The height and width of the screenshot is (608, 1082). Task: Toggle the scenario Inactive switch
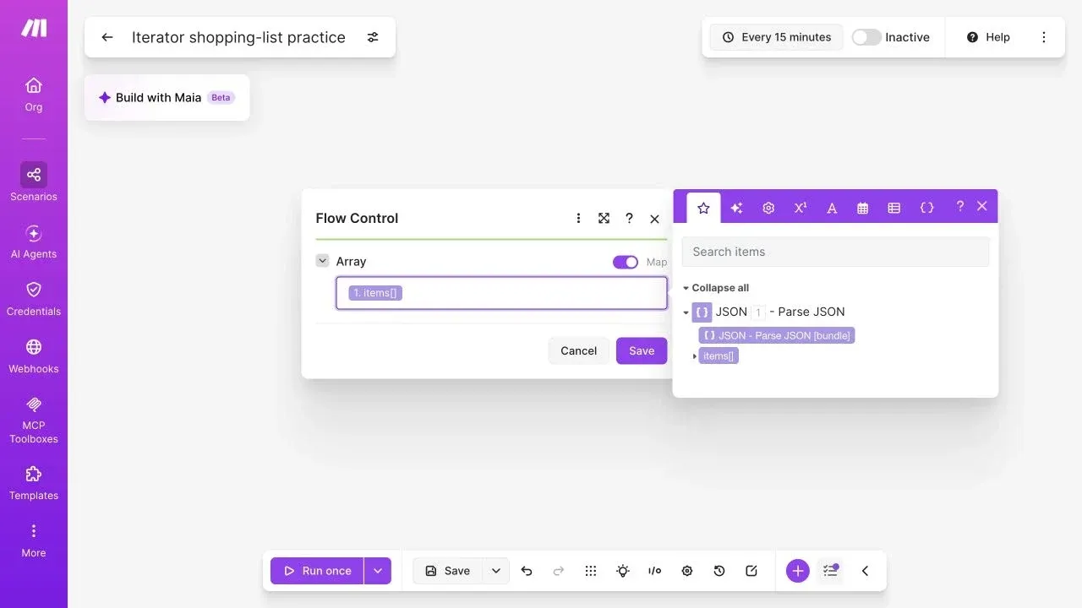coord(866,37)
